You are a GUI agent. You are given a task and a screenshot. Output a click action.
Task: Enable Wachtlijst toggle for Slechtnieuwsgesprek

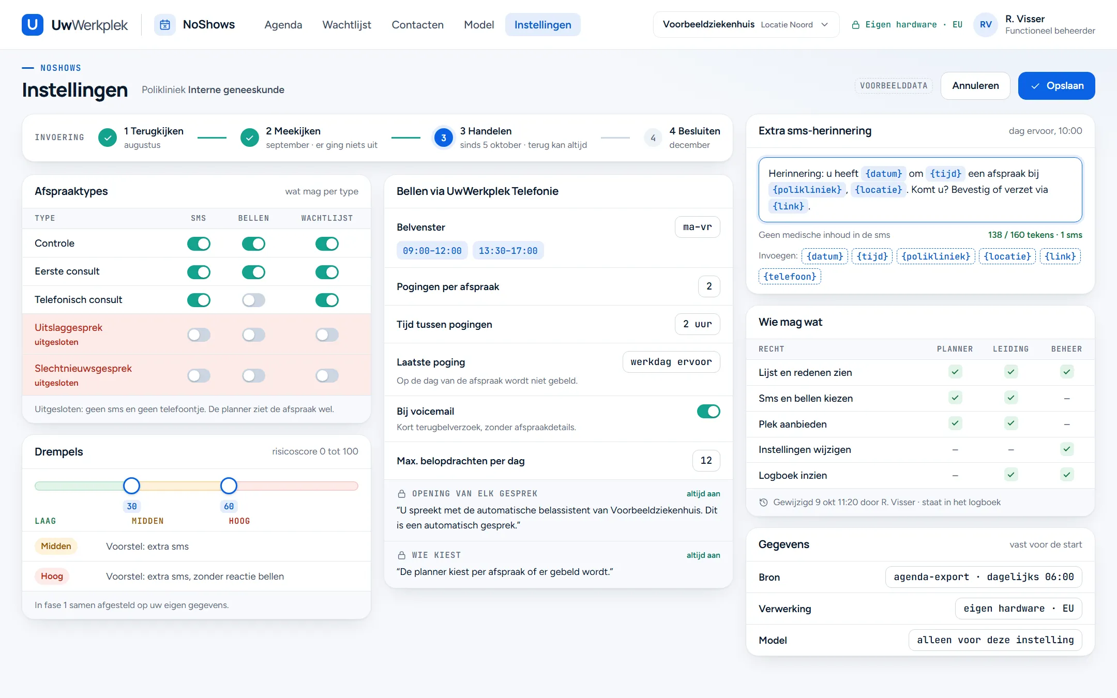[x=327, y=375]
